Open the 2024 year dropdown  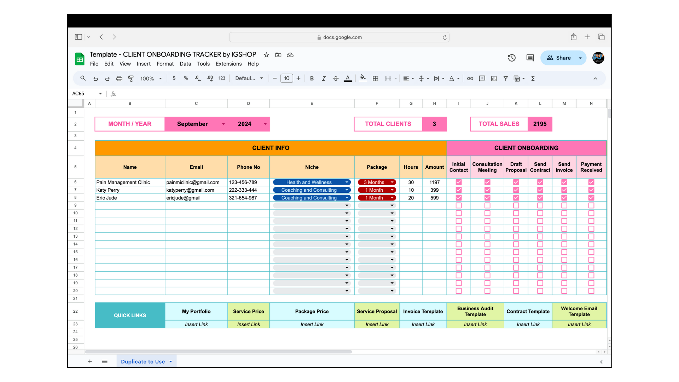click(x=265, y=124)
